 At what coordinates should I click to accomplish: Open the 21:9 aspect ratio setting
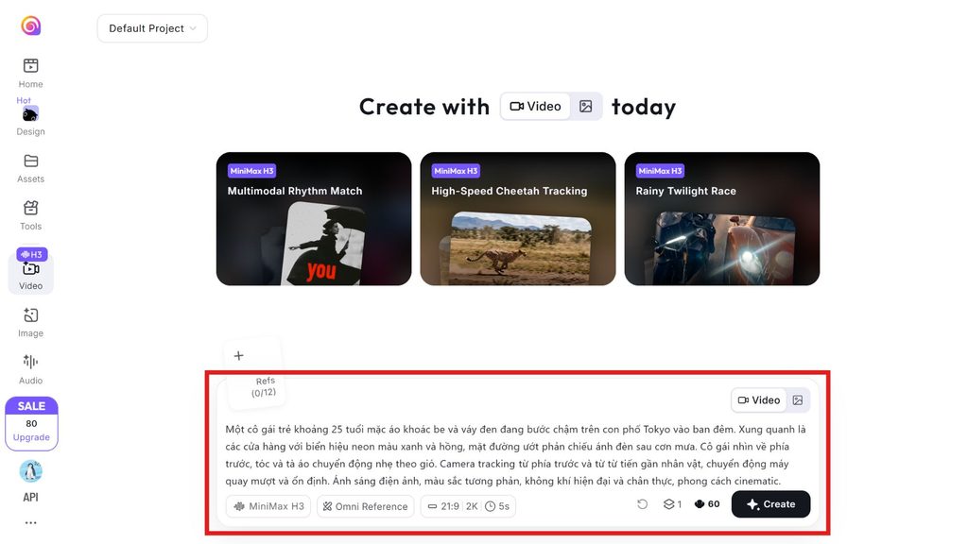[443, 506]
